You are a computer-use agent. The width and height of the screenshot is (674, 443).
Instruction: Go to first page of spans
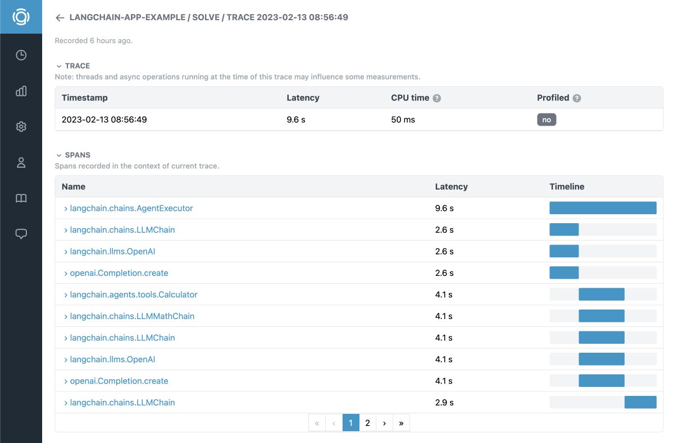317,423
